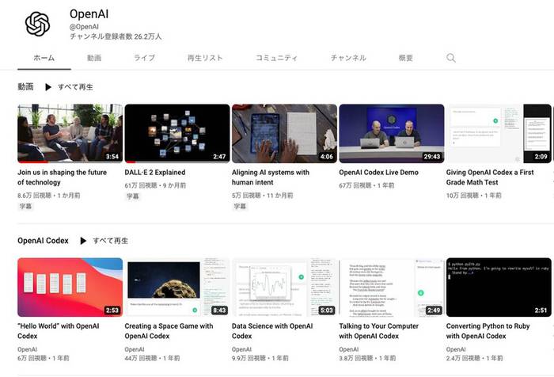
Task: Click the 29:43 duration badge
Action: tap(432, 156)
